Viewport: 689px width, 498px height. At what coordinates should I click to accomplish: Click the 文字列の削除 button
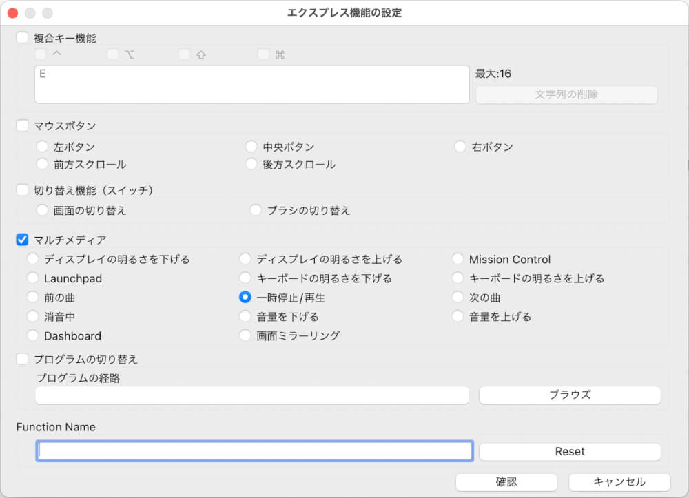tap(566, 94)
